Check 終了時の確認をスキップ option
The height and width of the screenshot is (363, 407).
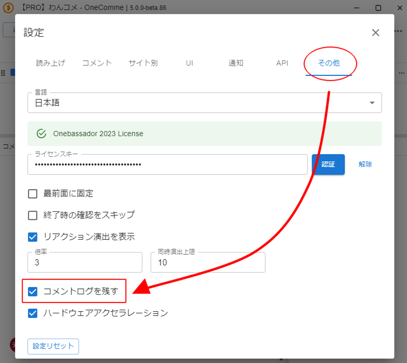[x=33, y=215]
